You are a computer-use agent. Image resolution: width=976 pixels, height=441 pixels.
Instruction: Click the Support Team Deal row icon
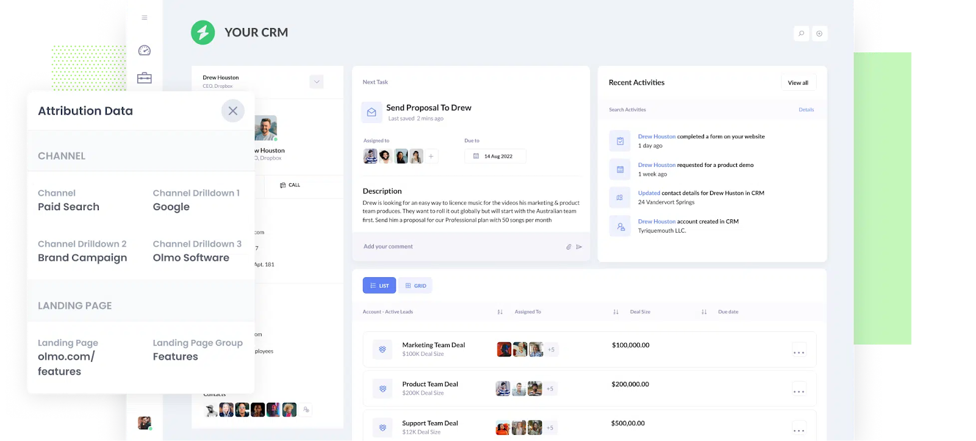pos(382,428)
